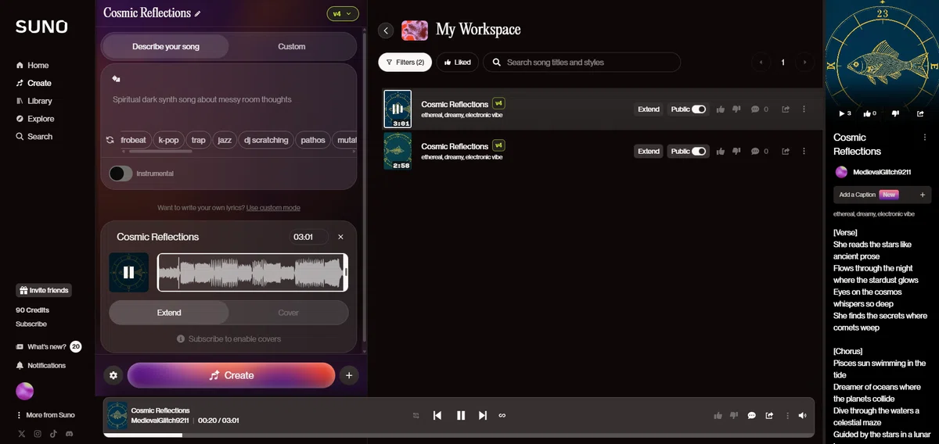Open What's new in the sidebar
This screenshot has height=444, width=939.
pyautogui.click(x=48, y=346)
